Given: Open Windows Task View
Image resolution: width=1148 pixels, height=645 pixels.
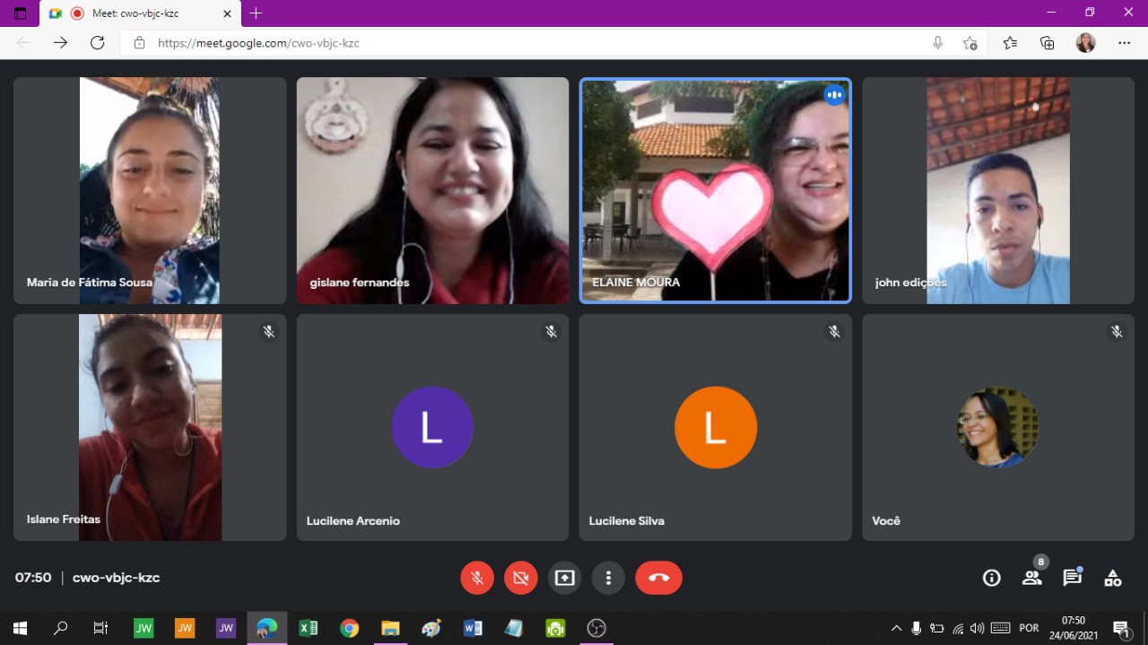Looking at the screenshot, I should click(x=100, y=628).
